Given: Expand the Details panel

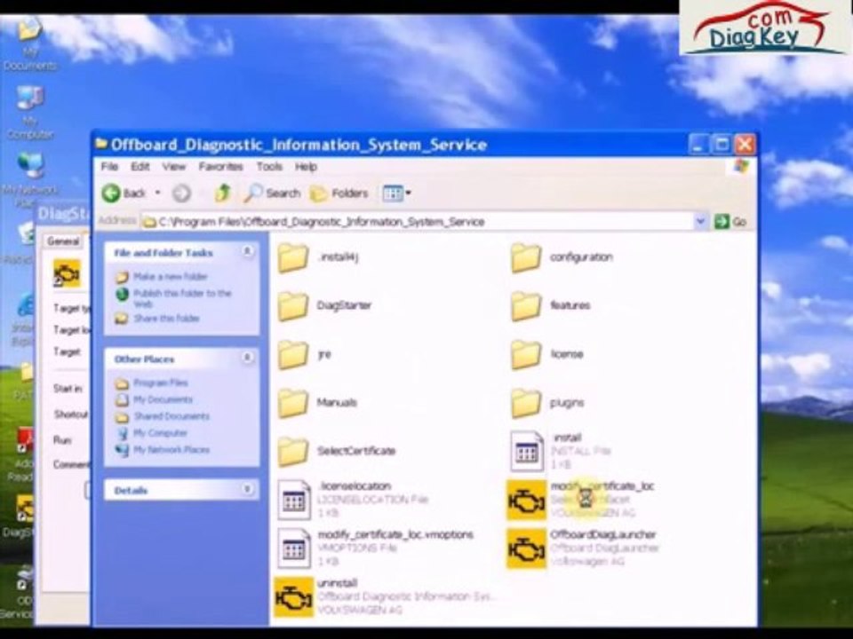Looking at the screenshot, I should [x=248, y=489].
